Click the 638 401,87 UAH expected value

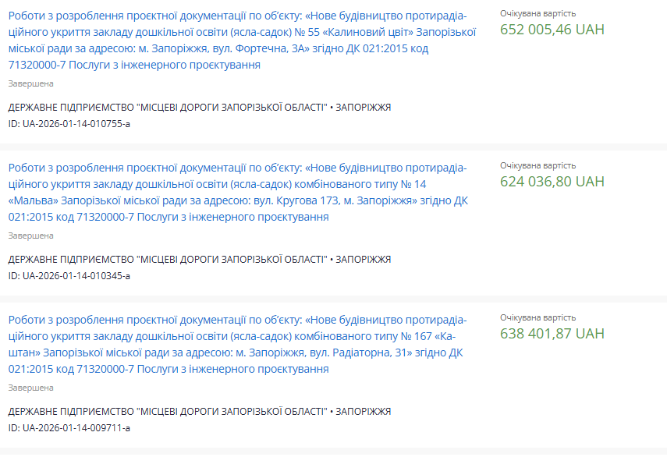click(552, 334)
